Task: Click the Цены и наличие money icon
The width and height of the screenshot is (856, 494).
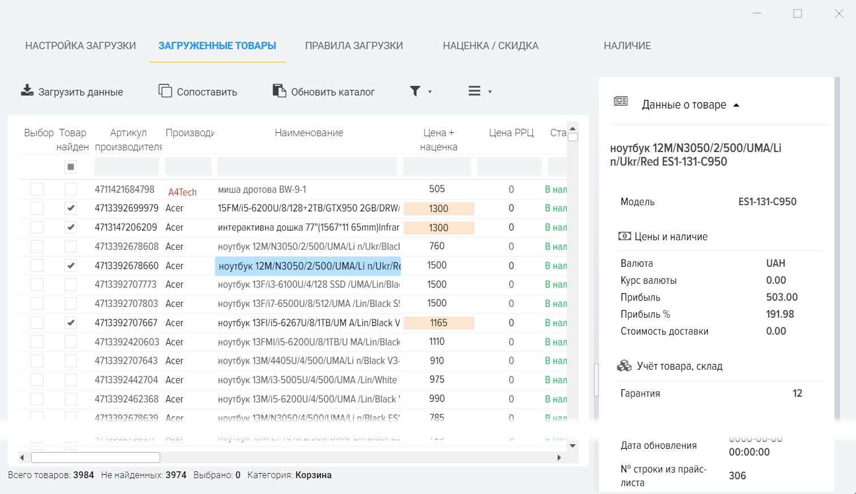Action: click(624, 236)
